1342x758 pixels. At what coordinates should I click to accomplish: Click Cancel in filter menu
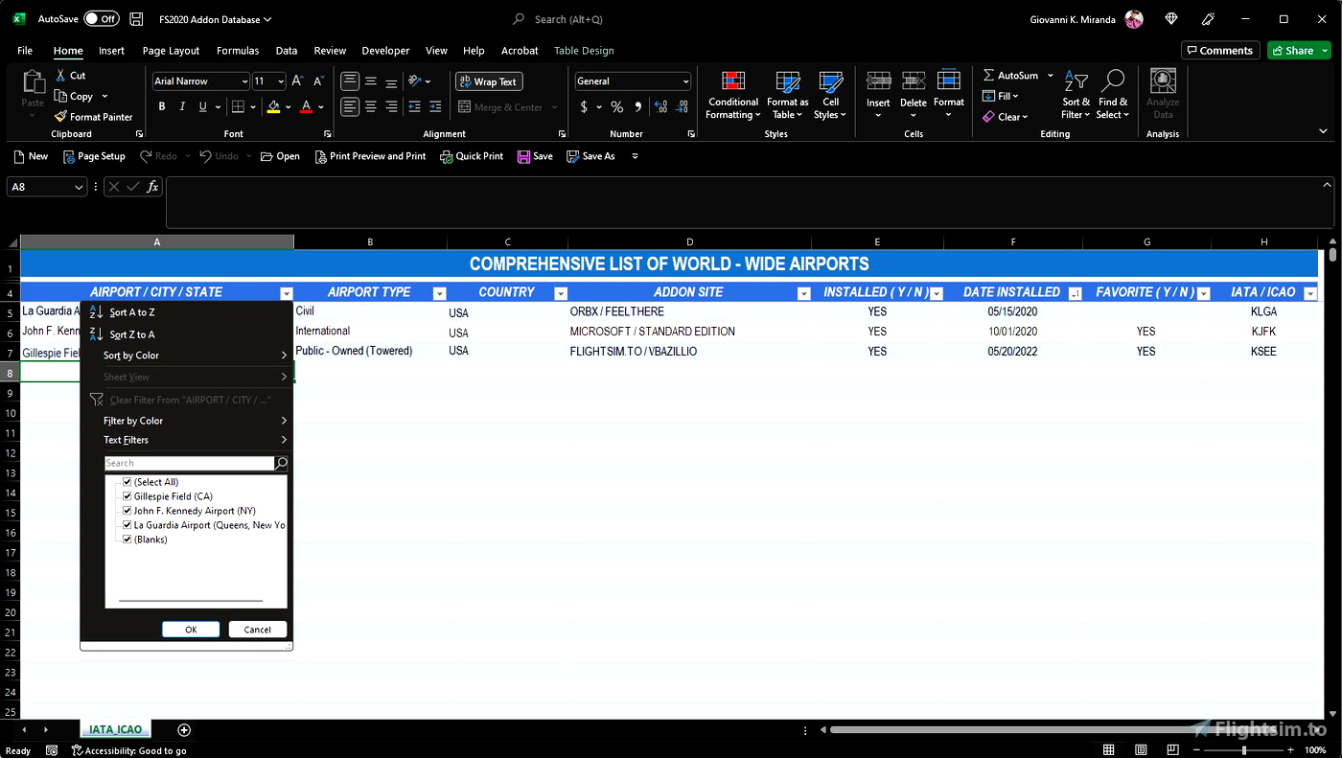(x=258, y=630)
